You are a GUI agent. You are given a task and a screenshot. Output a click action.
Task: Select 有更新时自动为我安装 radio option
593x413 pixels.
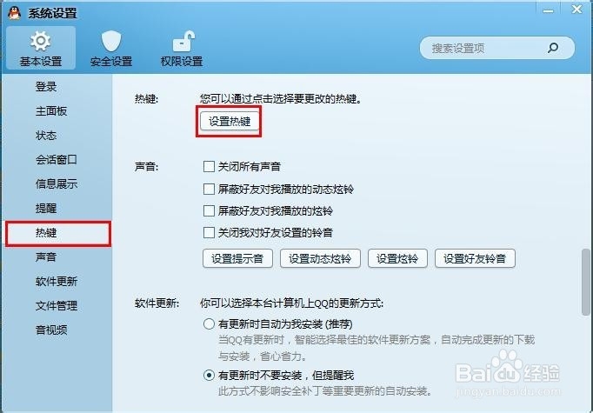coord(209,324)
